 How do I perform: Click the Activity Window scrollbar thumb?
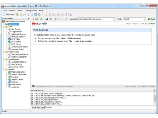(x=155, y=98)
